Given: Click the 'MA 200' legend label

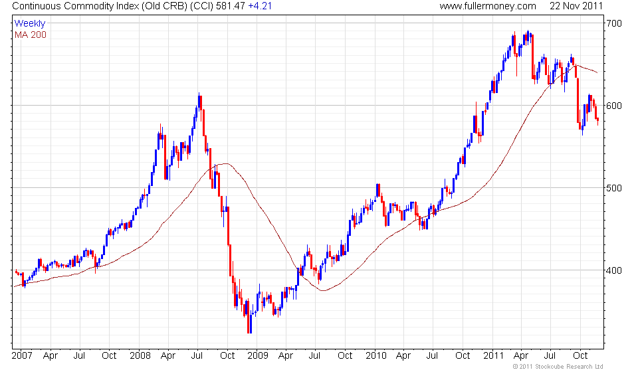Looking at the screenshot, I should point(31,35).
